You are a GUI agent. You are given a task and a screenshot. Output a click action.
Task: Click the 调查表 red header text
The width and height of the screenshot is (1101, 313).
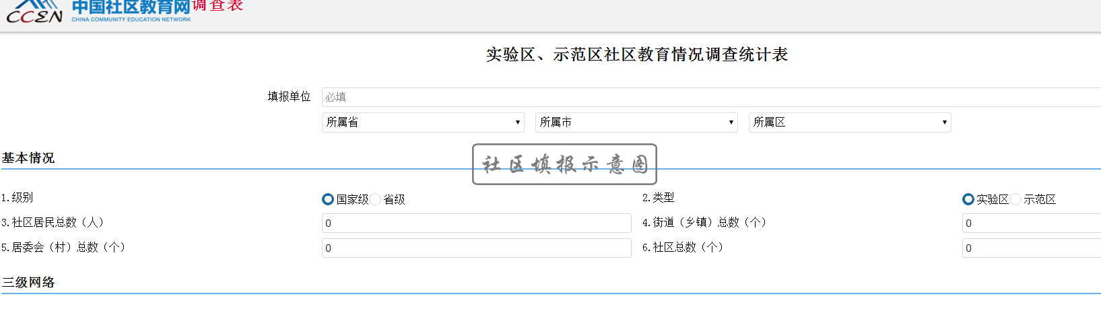(x=218, y=6)
